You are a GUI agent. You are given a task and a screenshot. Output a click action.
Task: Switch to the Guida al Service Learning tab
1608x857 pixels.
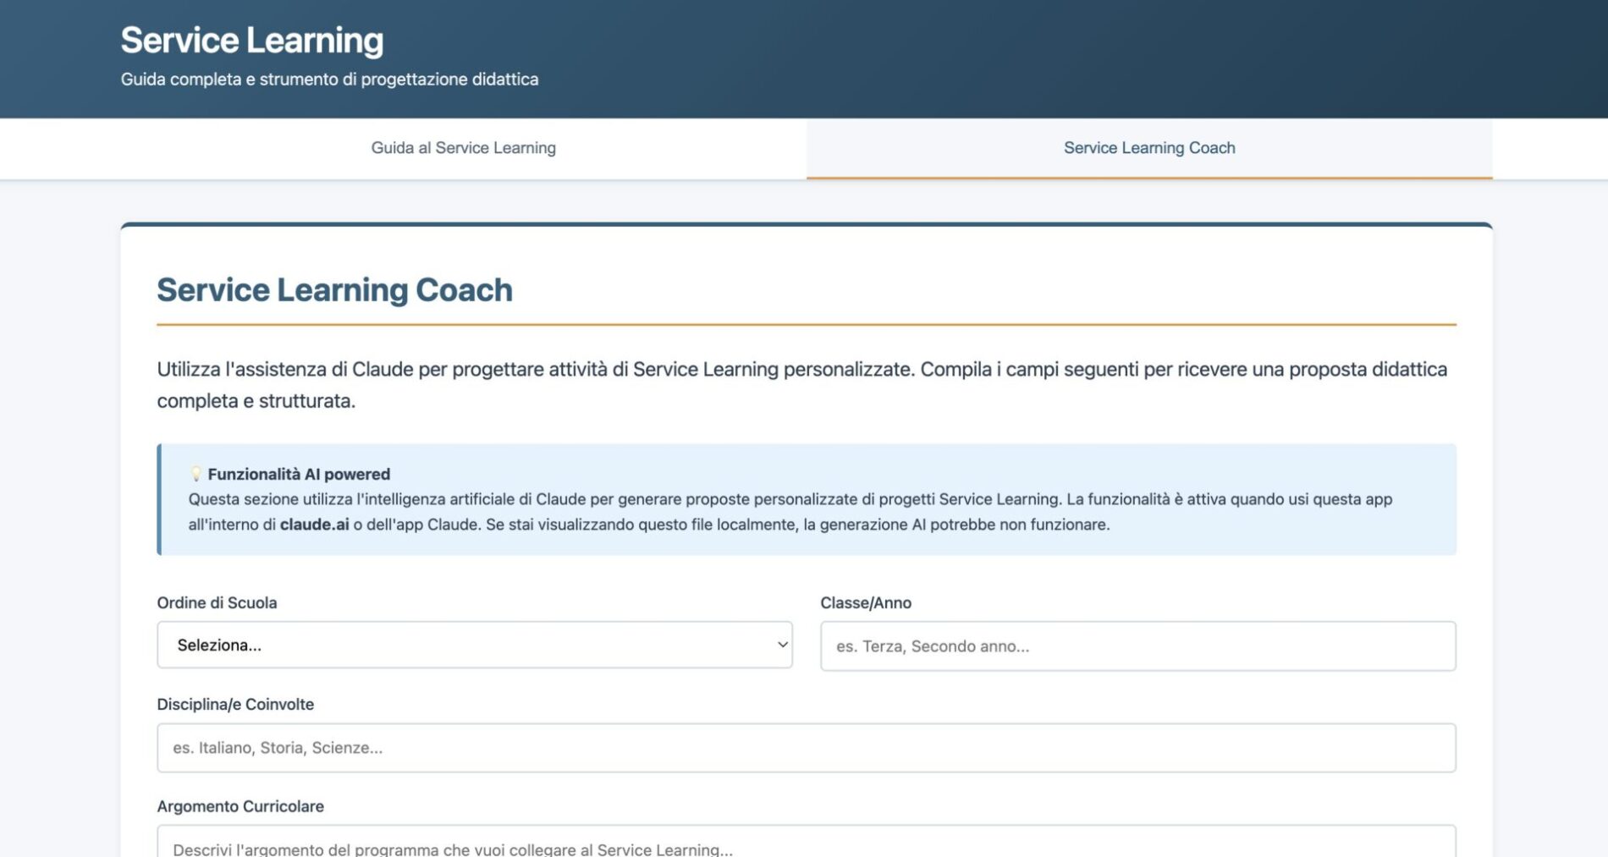tap(463, 148)
